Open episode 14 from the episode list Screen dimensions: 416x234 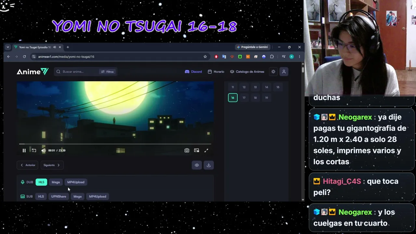click(266, 87)
